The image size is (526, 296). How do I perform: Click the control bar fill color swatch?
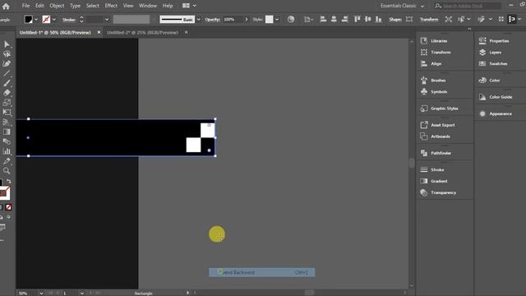coord(28,20)
